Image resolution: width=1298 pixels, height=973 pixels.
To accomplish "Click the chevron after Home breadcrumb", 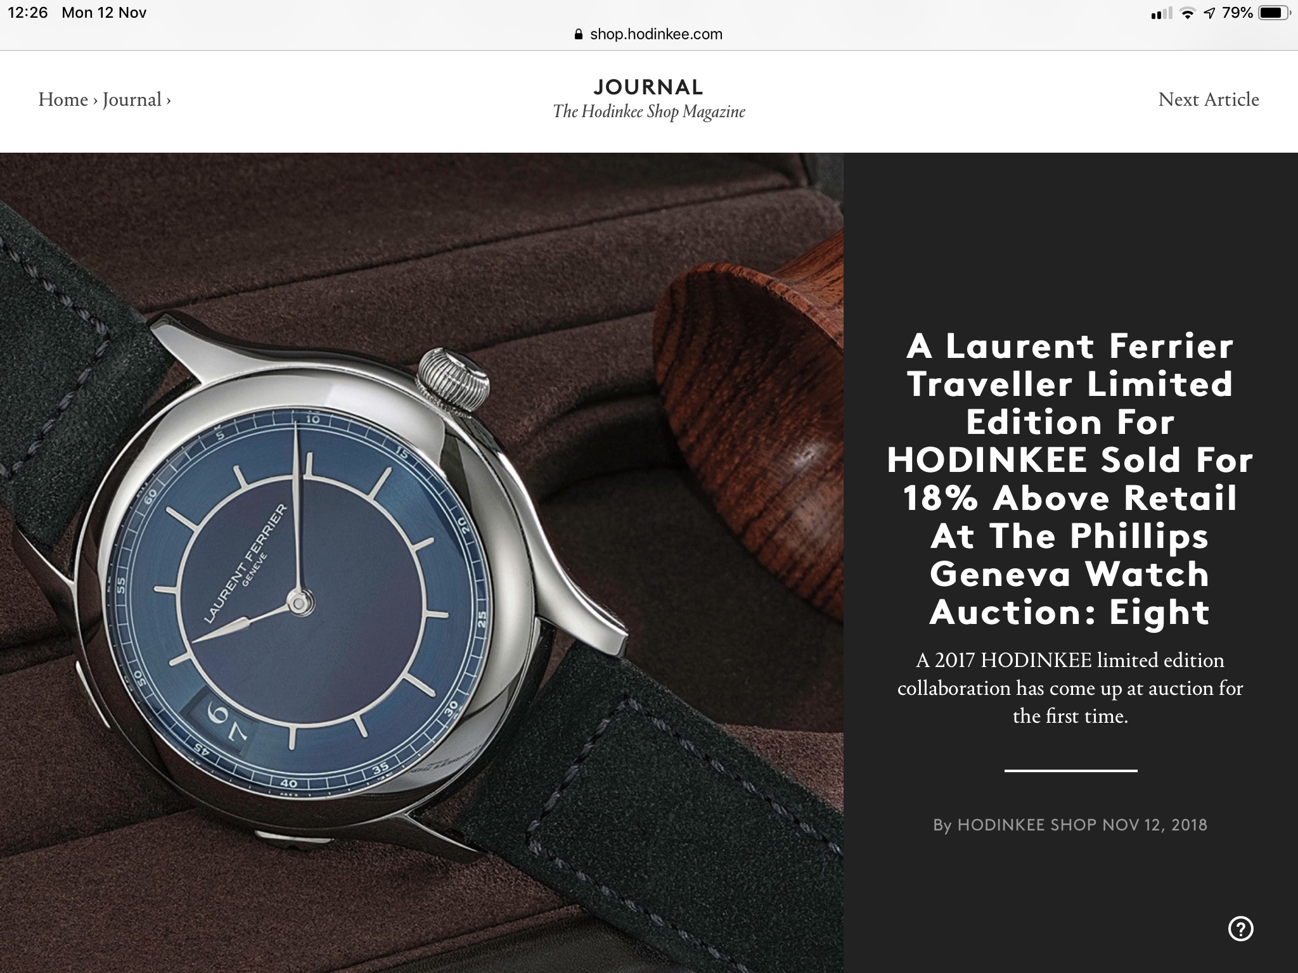I will pos(95,101).
